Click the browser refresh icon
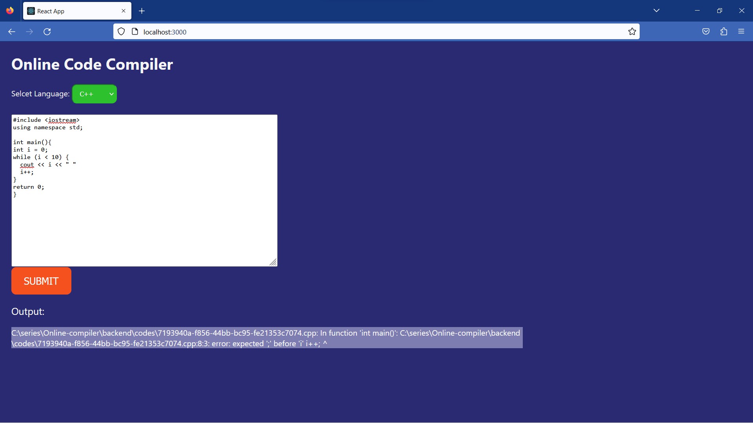The width and height of the screenshot is (753, 423). tap(47, 31)
